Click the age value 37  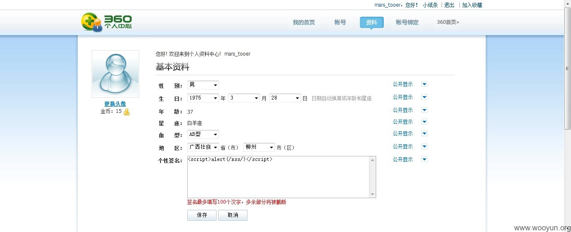(x=190, y=112)
